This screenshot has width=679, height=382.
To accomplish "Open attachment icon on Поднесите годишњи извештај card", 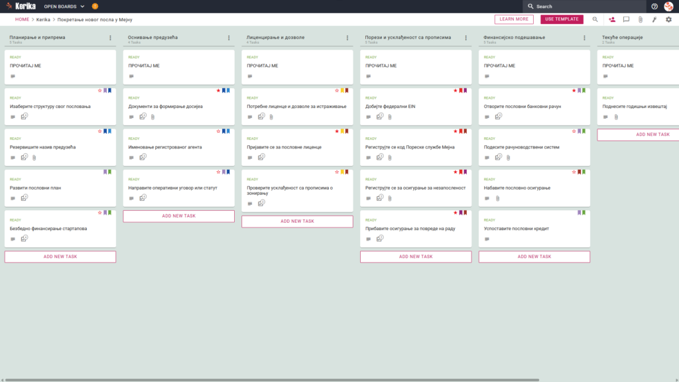I will pyautogui.click(x=616, y=117).
